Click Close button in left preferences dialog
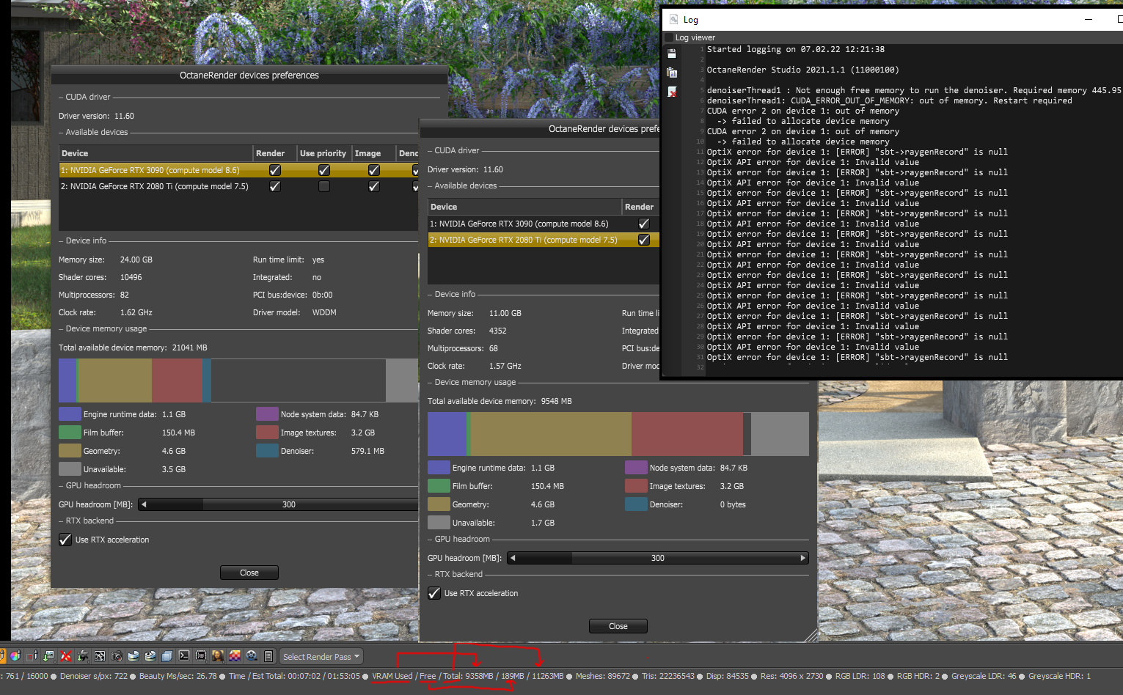Image resolution: width=1123 pixels, height=695 pixels. click(x=249, y=573)
